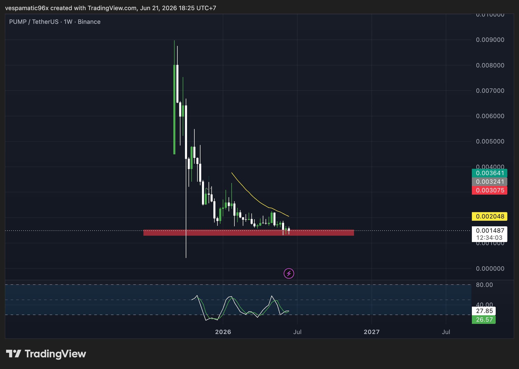Viewport: 519px width, 369px height.
Task: Click the purple lightning bolt event icon
Action: [x=289, y=273]
